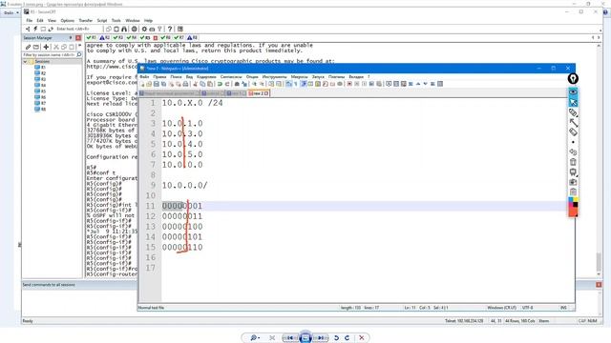611x343 pixels.
Task: Click the new session plus icon
Action: [x=46, y=47]
